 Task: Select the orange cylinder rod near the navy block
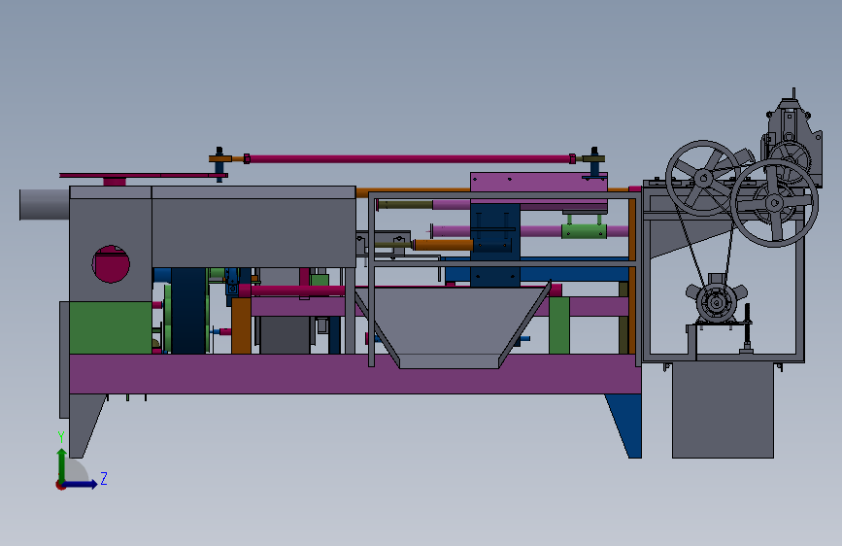coord(443,246)
